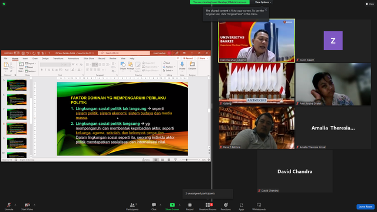Click the Undo icon in PowerPoint
Image resolution: width=377 pixels, height=212 pixels.
(28, 53)
